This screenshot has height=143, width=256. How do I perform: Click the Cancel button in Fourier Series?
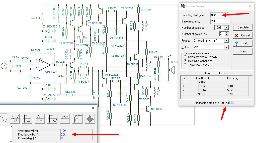click(243, 35)
